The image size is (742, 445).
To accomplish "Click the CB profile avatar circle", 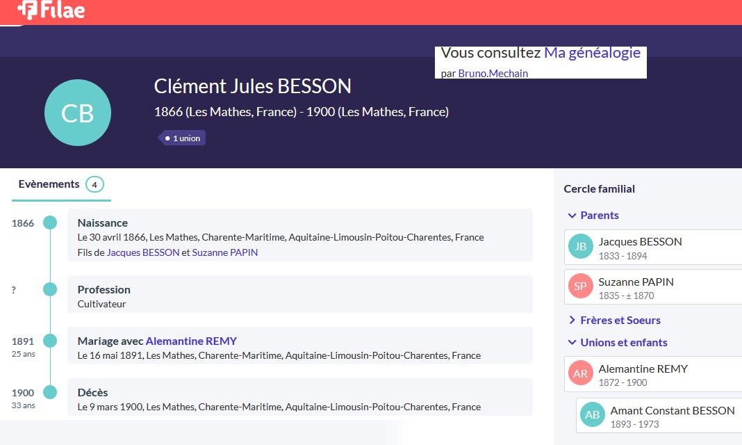I will 77,113.
